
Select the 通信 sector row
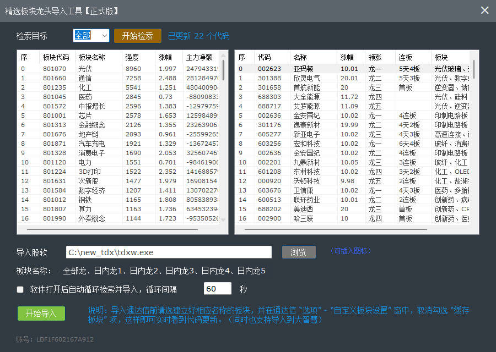pyautogui.click(x=83, y=78)
